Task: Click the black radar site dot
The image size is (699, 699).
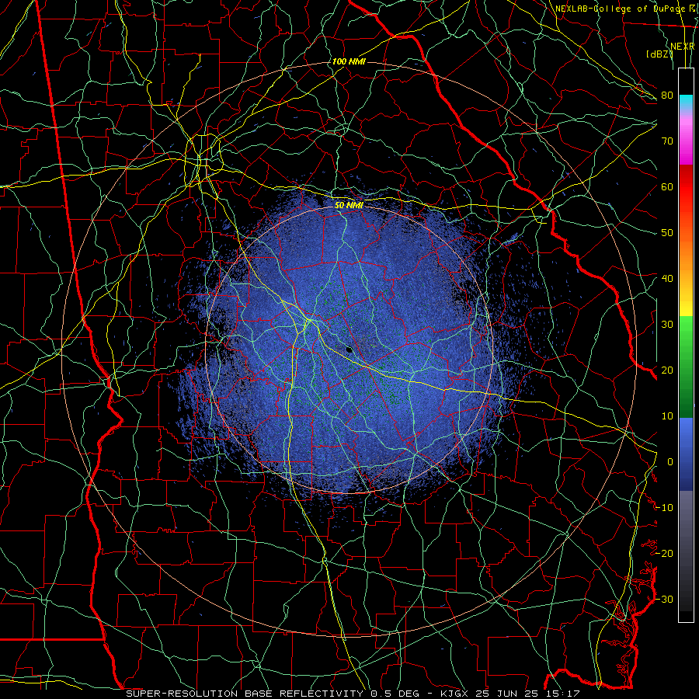Action: tap(349, 350)
